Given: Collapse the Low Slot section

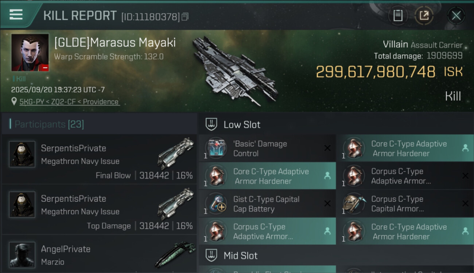Looking at the screenshot, I should (x=336, y=124).
